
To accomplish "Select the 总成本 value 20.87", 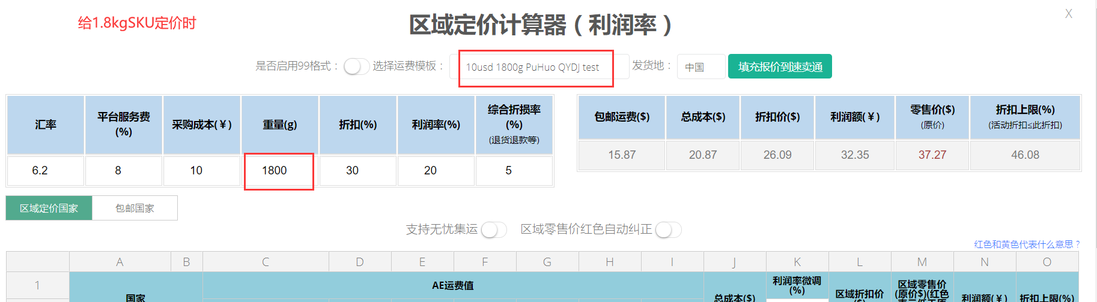I will 703,155.
